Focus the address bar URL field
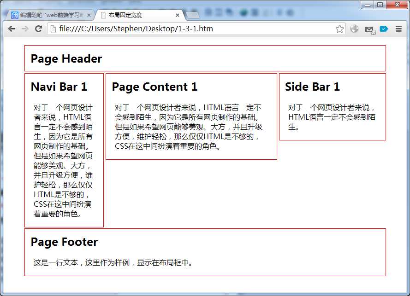410x296 pixels. (x=196, y=29)
